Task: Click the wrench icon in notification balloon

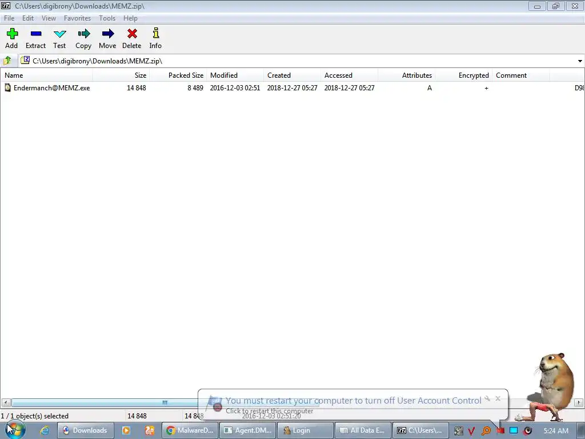Action: 487,398
